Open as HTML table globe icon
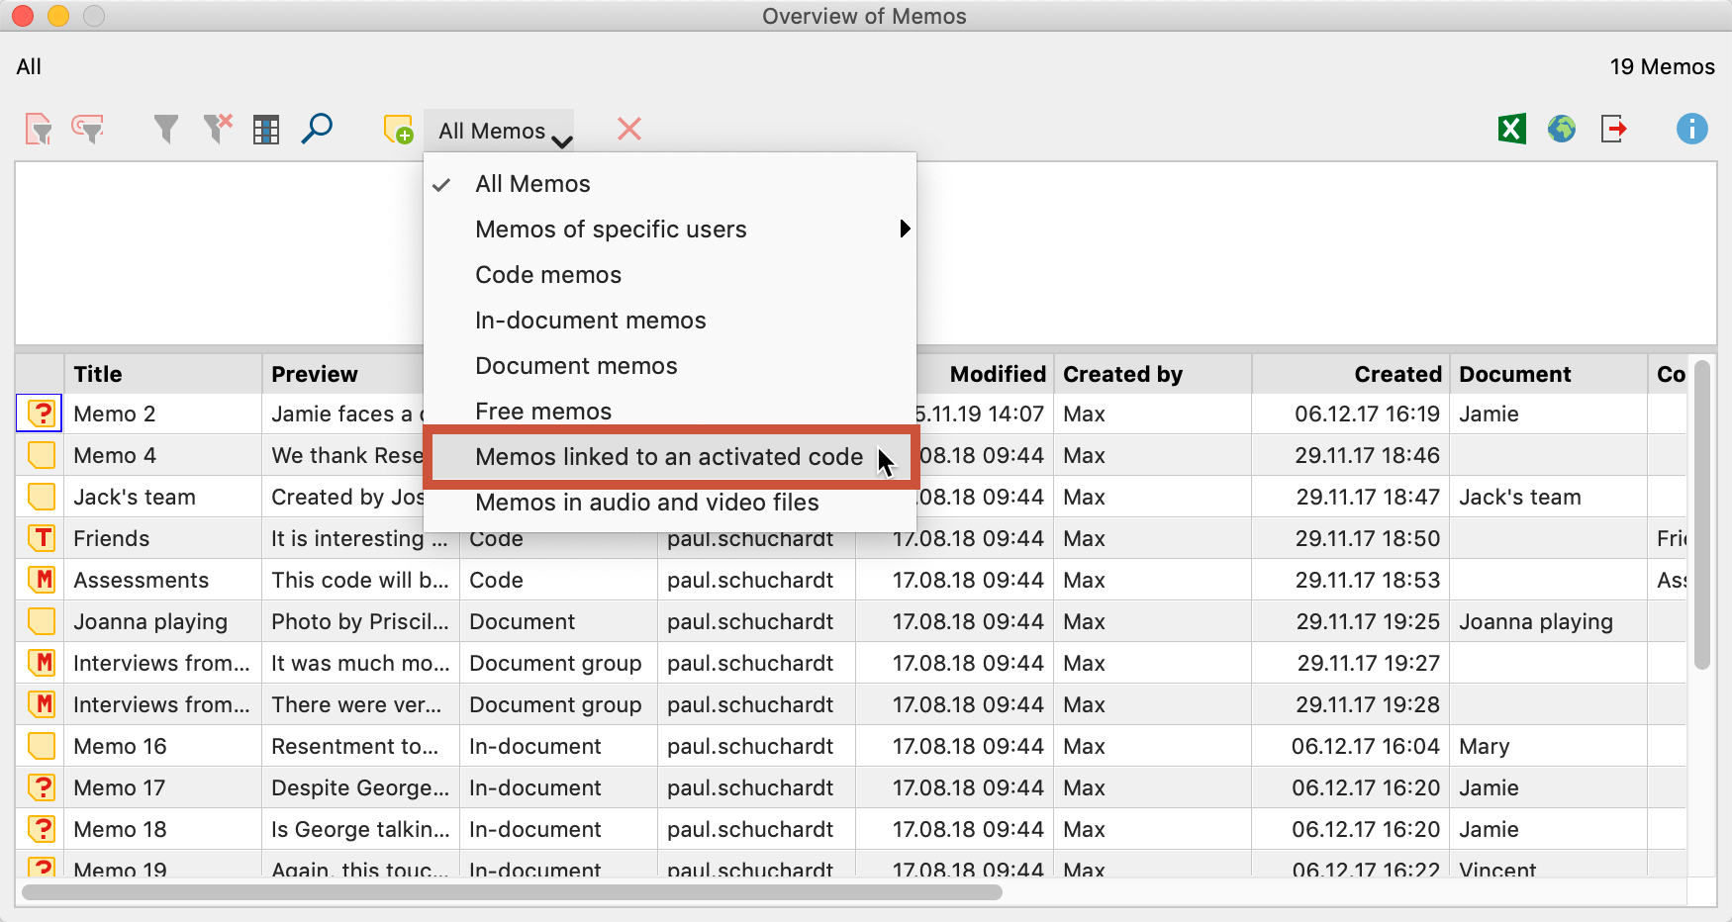 click(1562, 129)
